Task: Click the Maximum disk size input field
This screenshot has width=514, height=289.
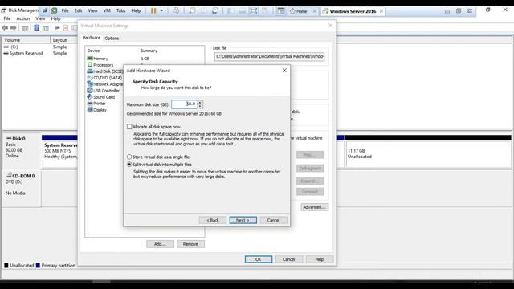Action: pyautogui.click(x=184, y=104)
